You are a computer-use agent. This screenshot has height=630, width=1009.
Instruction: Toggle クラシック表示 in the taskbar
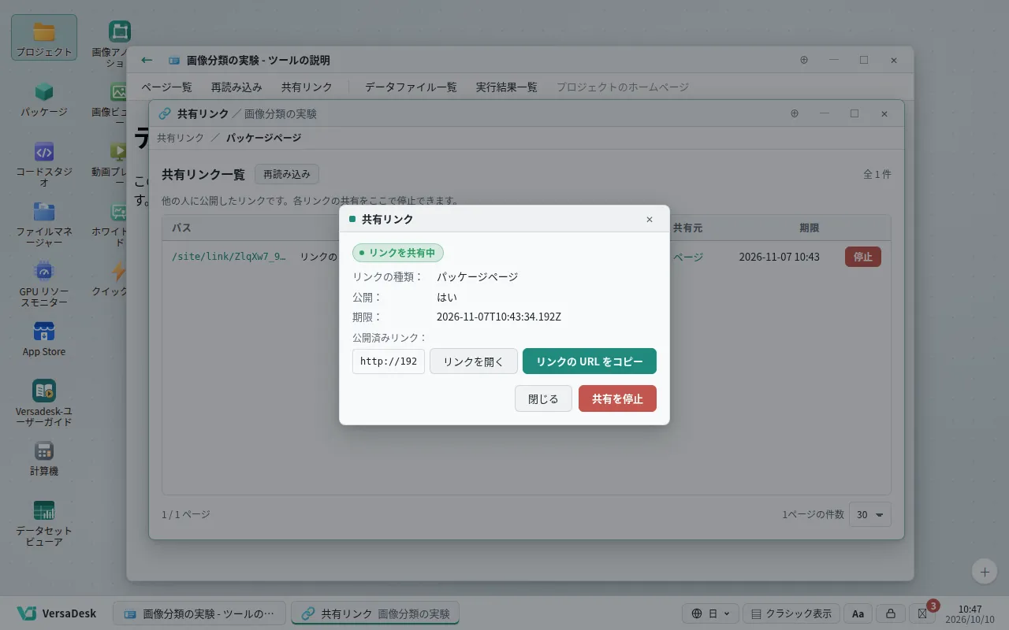click(791, 613)
